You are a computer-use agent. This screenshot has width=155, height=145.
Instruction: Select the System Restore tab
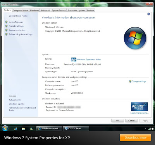[x=59, y=10]
